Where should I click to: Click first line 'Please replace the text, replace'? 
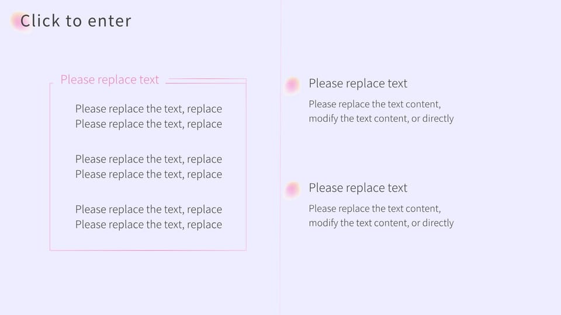(x=148, y=108)
